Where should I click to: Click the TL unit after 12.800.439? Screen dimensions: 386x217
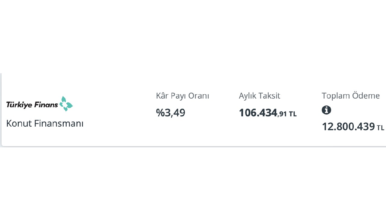pos(381,128)
